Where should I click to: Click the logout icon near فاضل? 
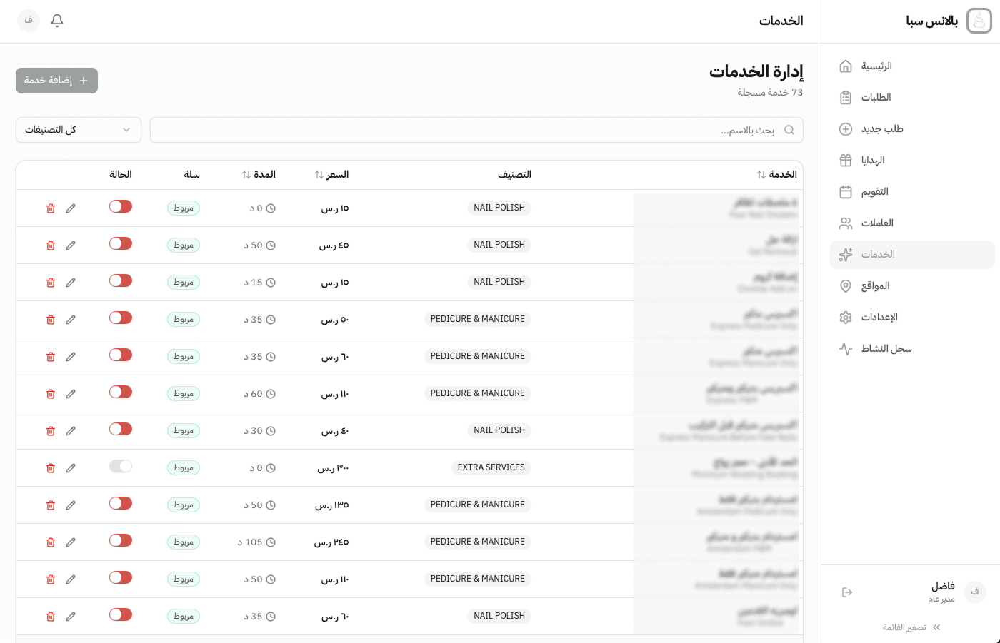click(847, 592)
